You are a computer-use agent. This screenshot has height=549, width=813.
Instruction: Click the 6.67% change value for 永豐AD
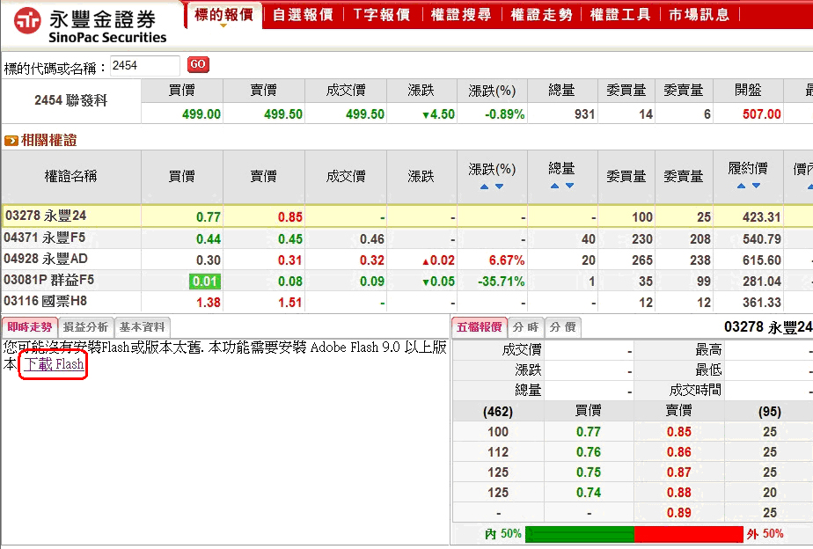tap(507, 260)
